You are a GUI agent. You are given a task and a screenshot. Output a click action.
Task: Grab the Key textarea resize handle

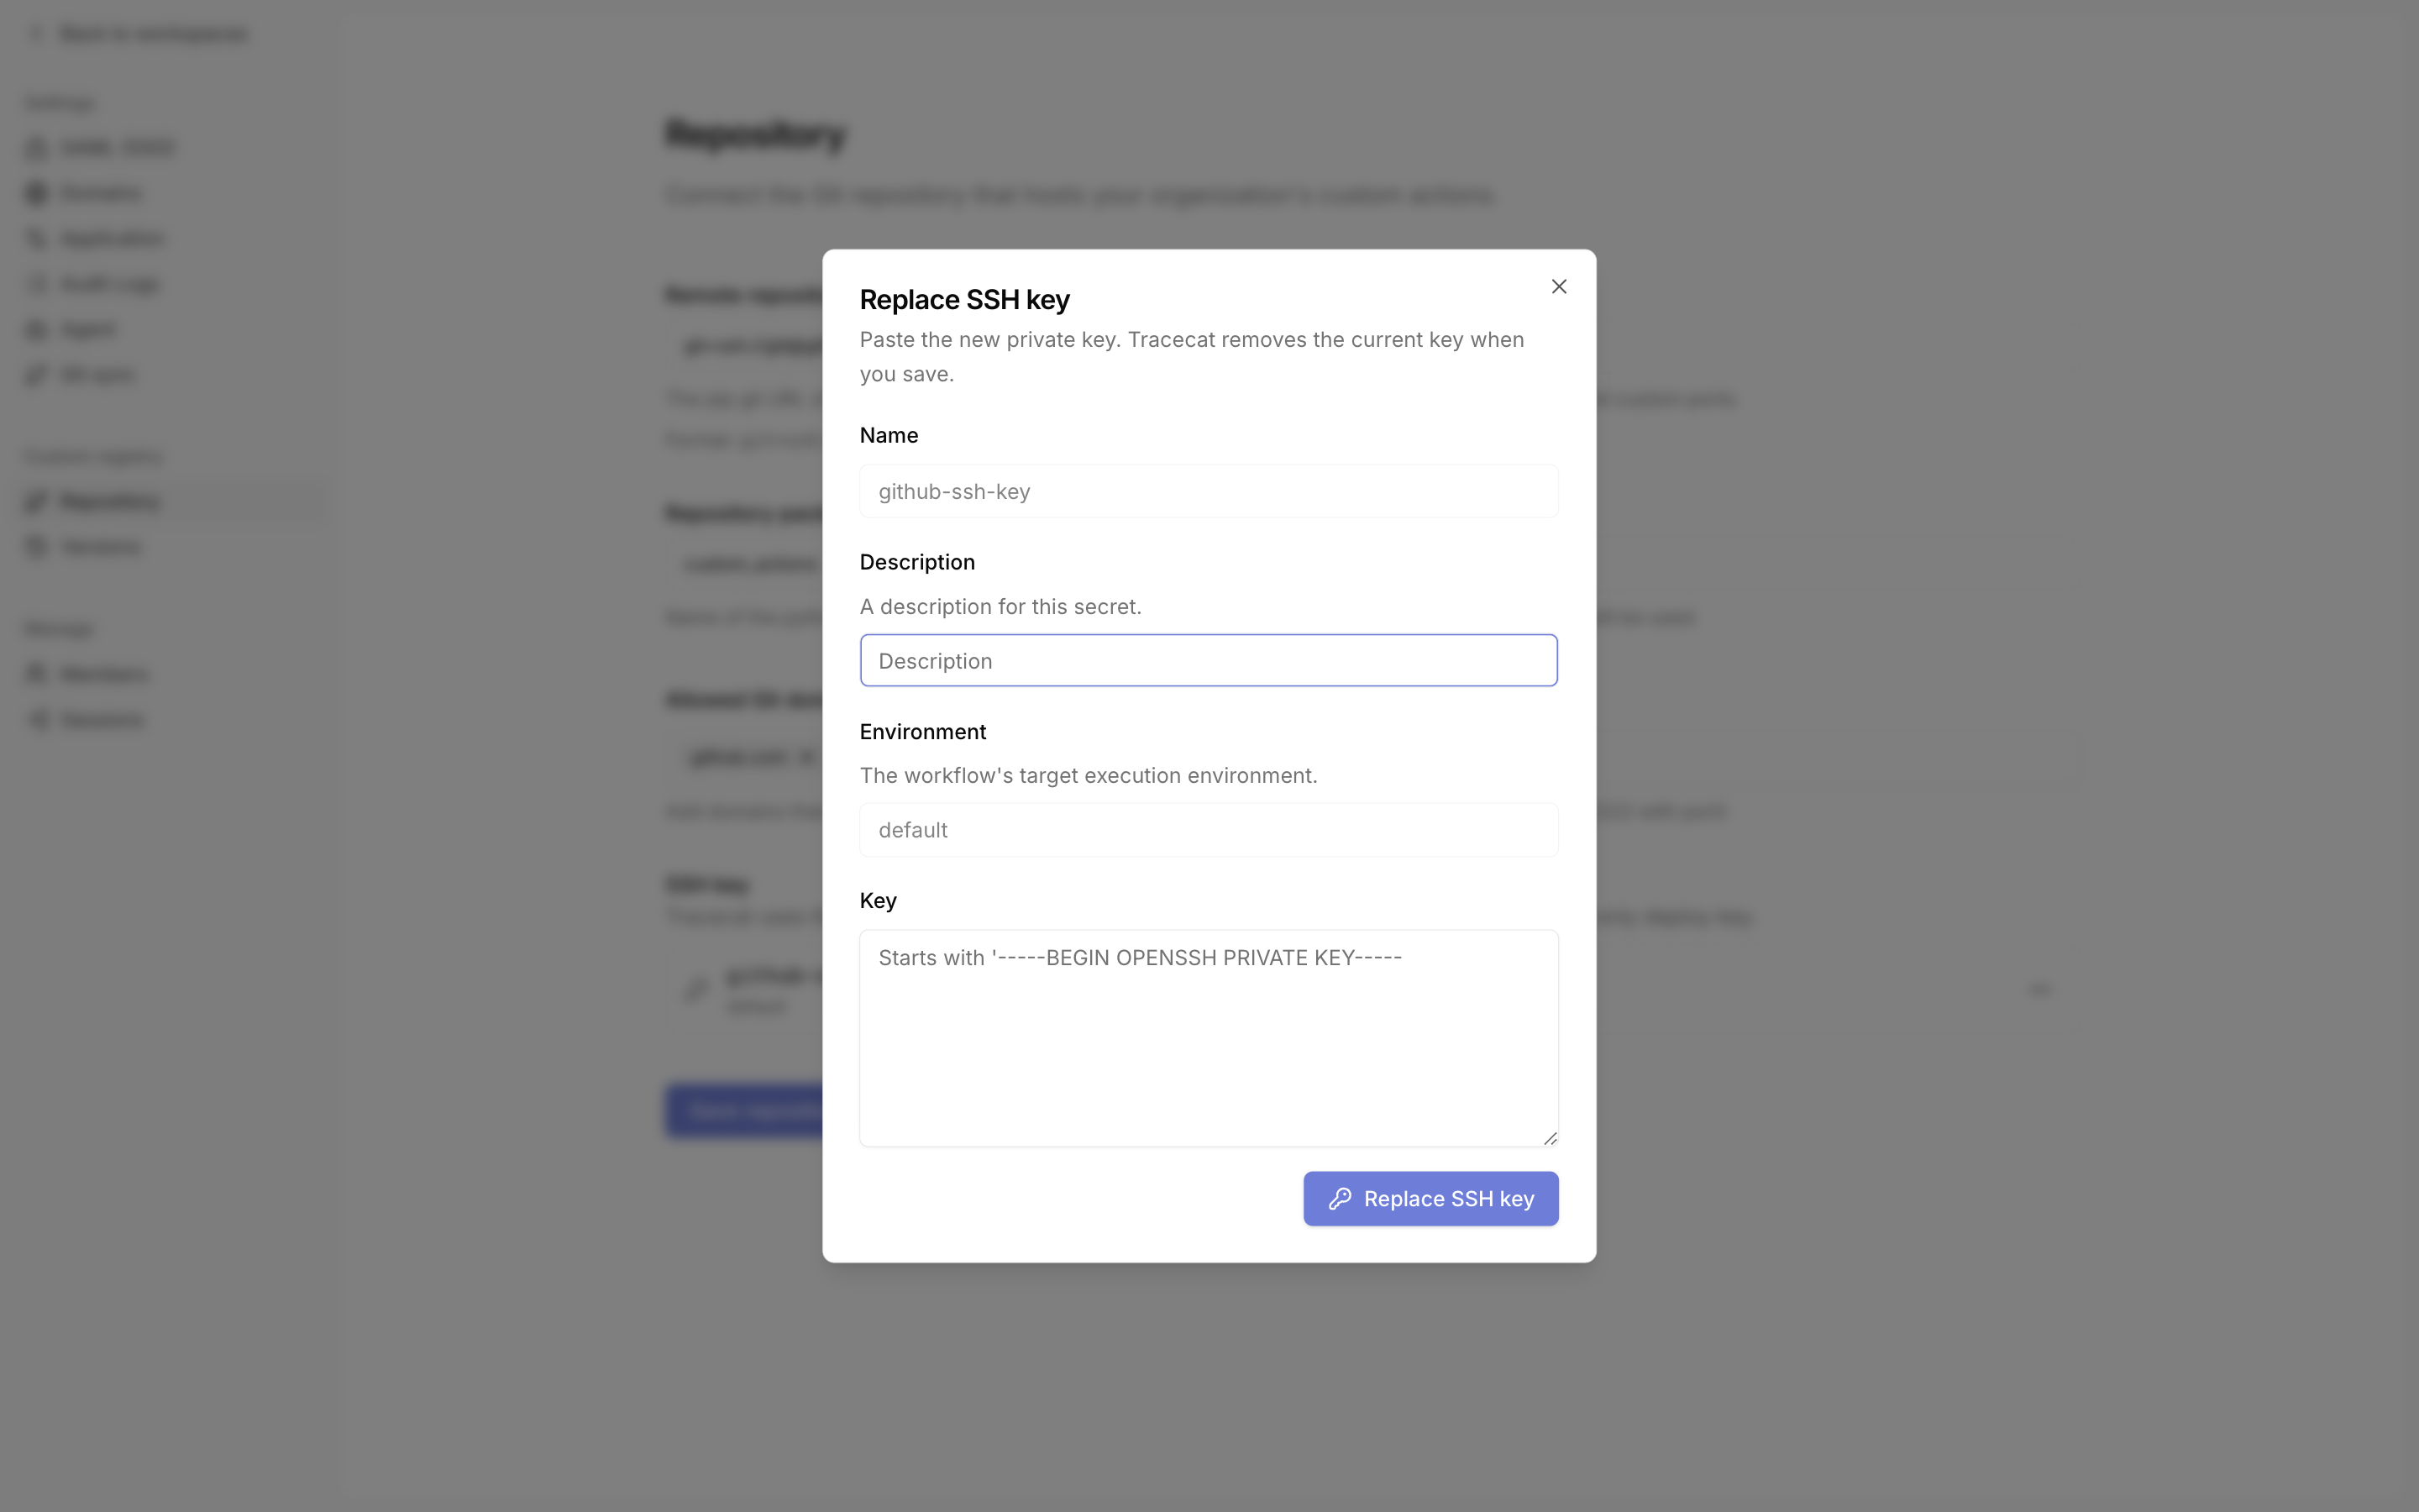[x=1550, y=1138]
